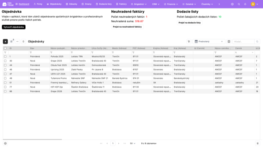
Task: Open the Faktúry menu item
Action: point(121,4)
